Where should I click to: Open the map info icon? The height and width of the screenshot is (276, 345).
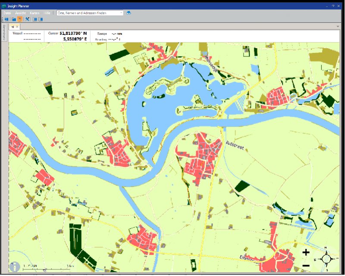coord(15,267)
